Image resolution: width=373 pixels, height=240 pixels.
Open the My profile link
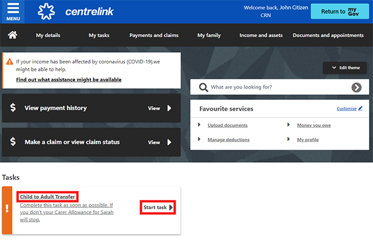click(x=308, y=140)
